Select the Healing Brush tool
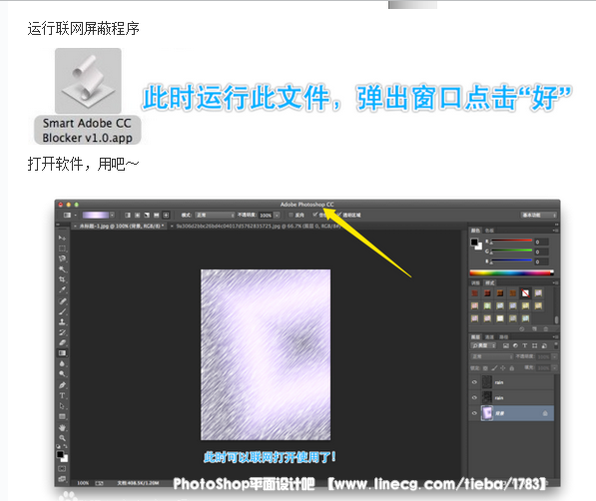Viewport: 596px width, 501px height. point(62,301)
